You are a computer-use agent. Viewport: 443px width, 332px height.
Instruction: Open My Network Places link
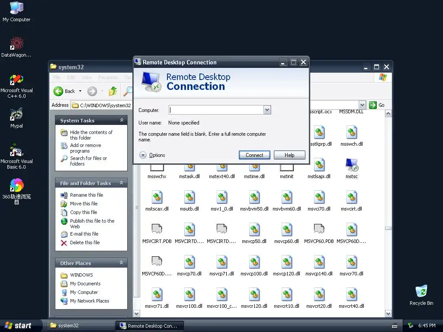pos(90,301)
